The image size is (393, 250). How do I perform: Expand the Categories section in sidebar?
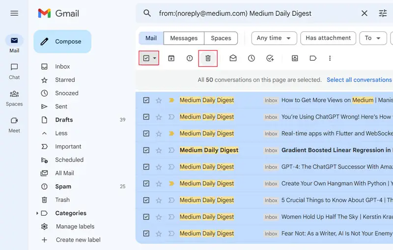coord(37,213)
